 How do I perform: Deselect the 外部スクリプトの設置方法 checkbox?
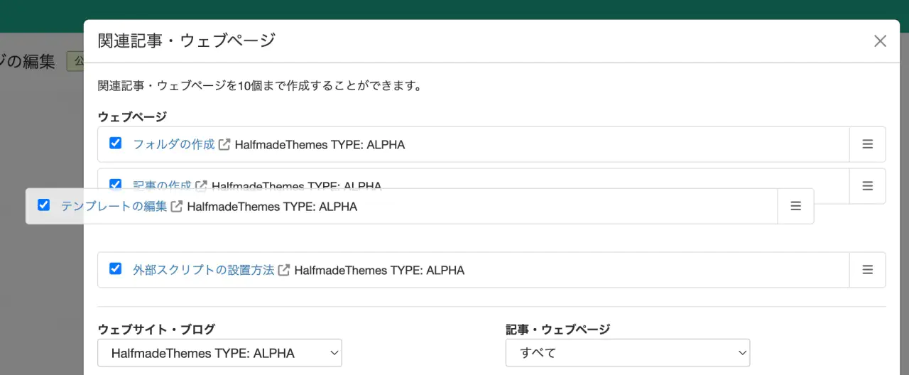coord(115,269)
